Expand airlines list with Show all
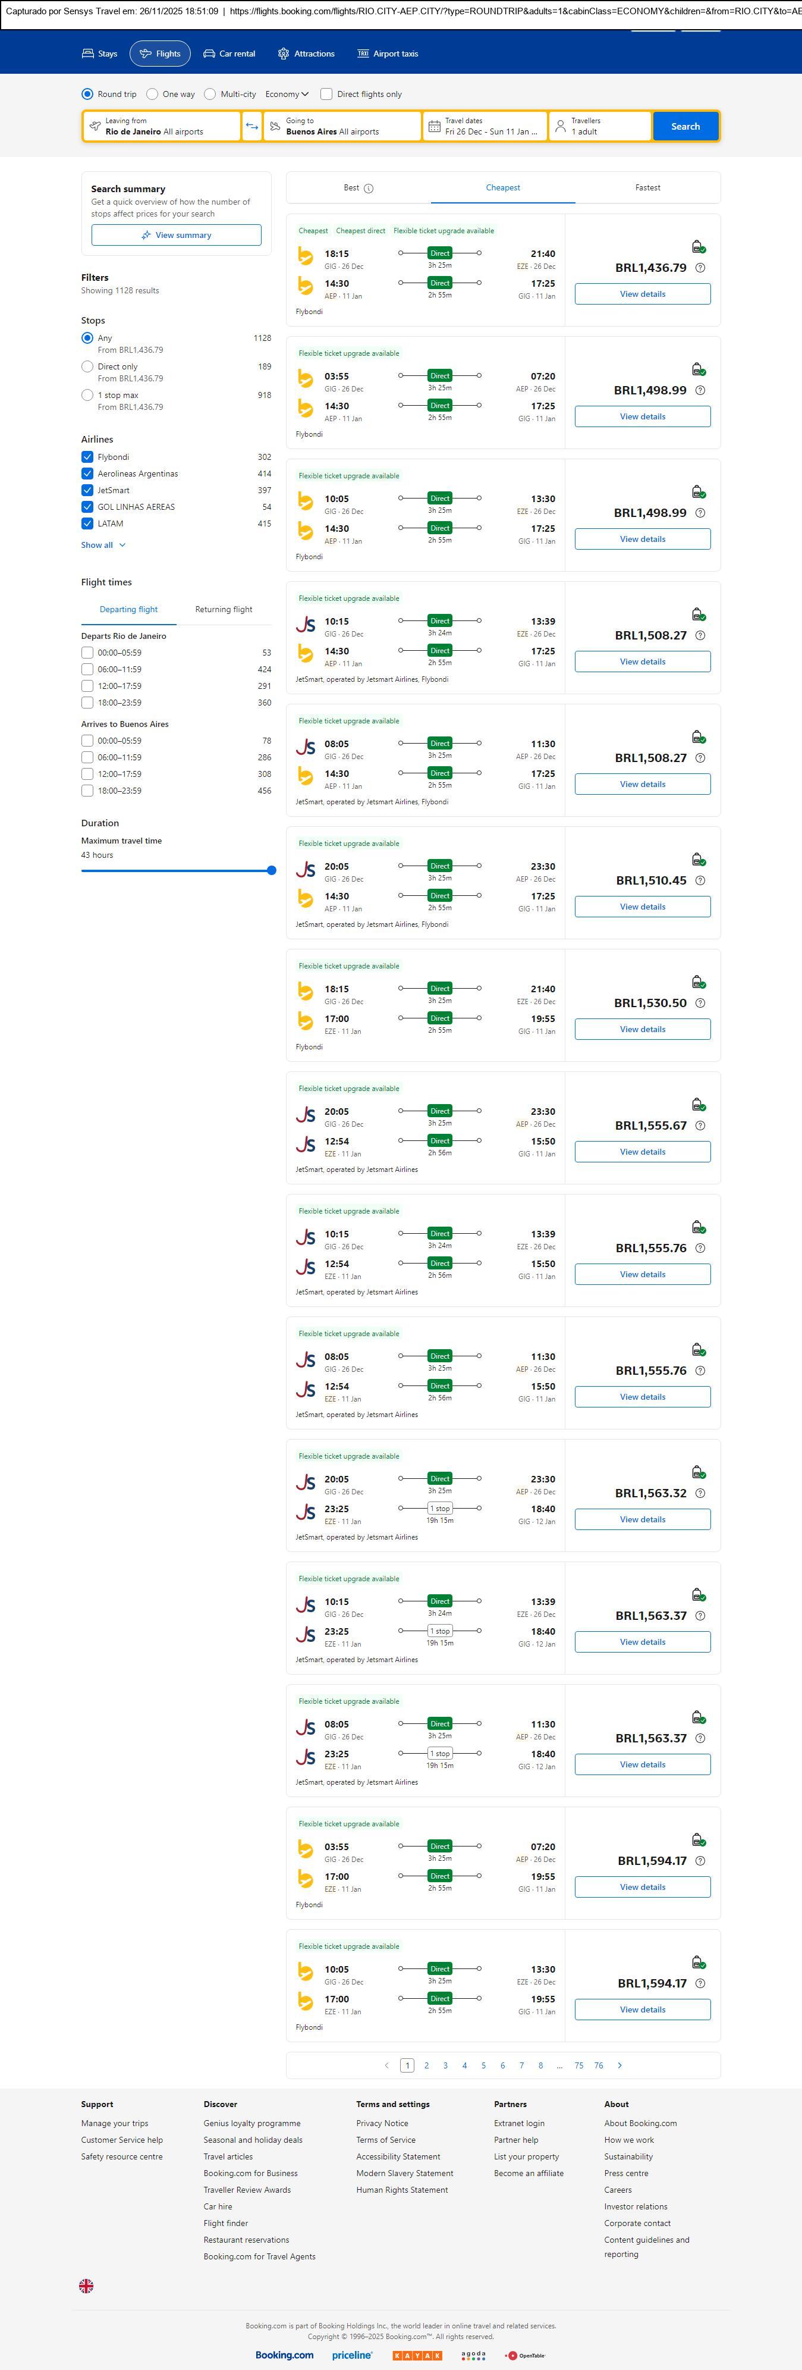802x2370 pixels. pos(103,545)
